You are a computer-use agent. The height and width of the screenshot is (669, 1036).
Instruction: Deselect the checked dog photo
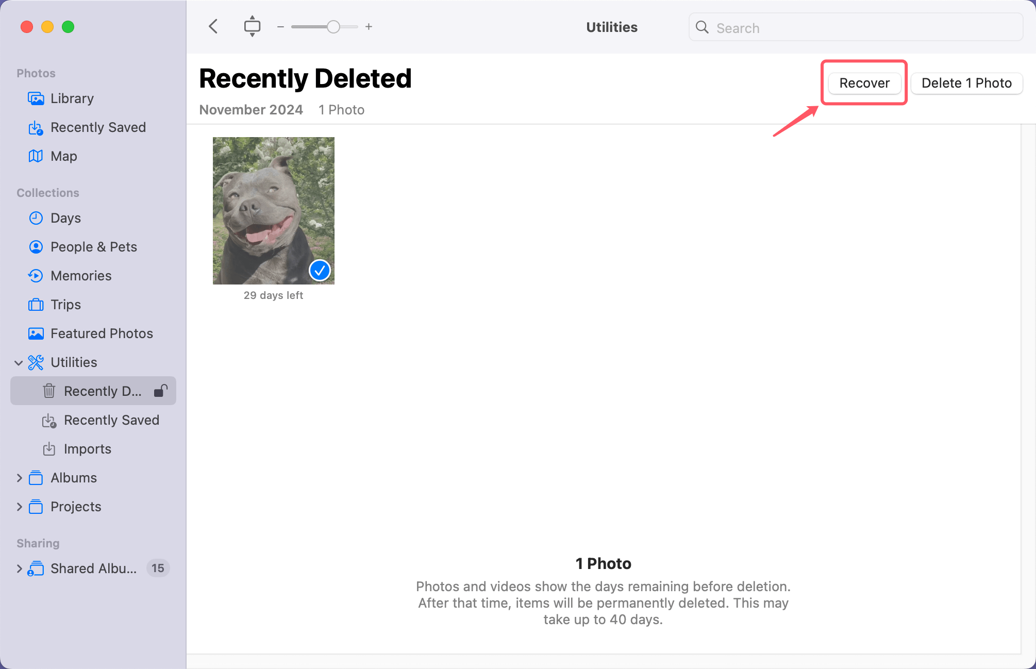(x=320, y=270)
